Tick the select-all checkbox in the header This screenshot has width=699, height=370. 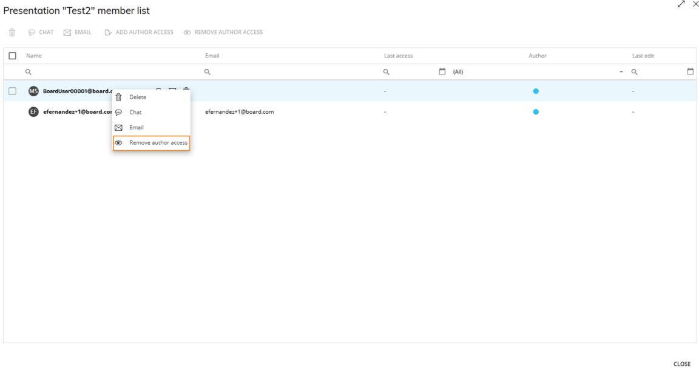click(13, 56)
